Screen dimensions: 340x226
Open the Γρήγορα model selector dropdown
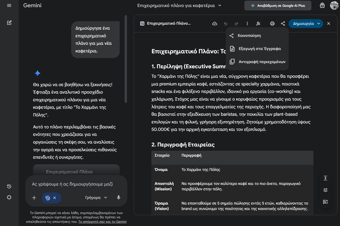96,198
